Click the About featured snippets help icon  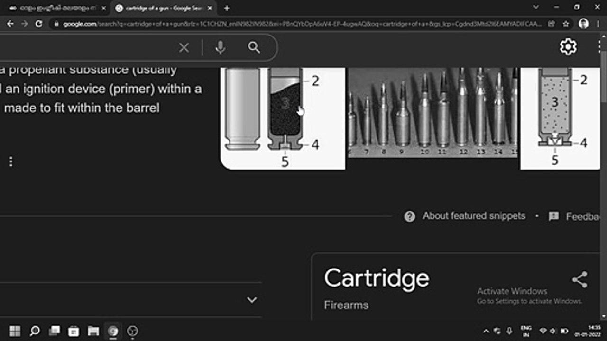click(409, 216)
